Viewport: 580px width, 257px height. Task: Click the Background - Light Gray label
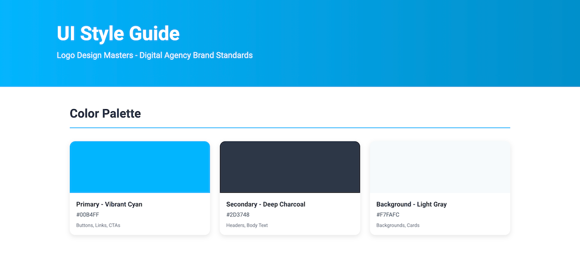tap(411, 204)
